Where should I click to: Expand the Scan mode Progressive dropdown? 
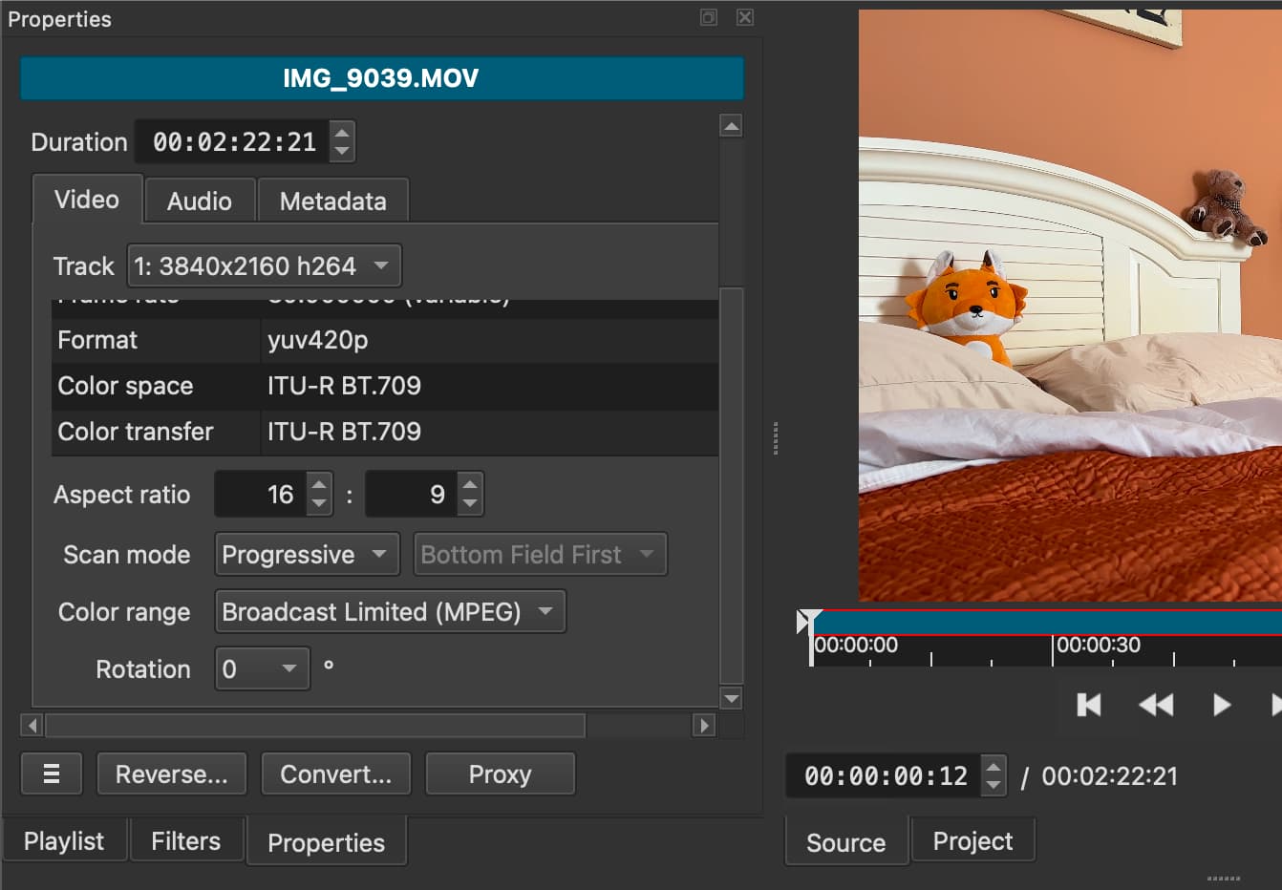click(x=307, y=555)
